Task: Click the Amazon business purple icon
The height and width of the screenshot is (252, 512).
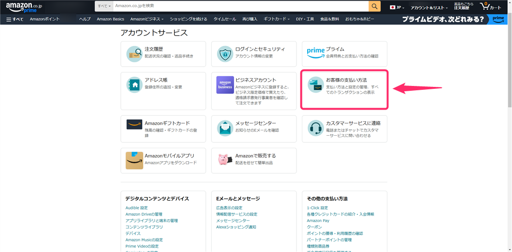Action: pos(225,85)
